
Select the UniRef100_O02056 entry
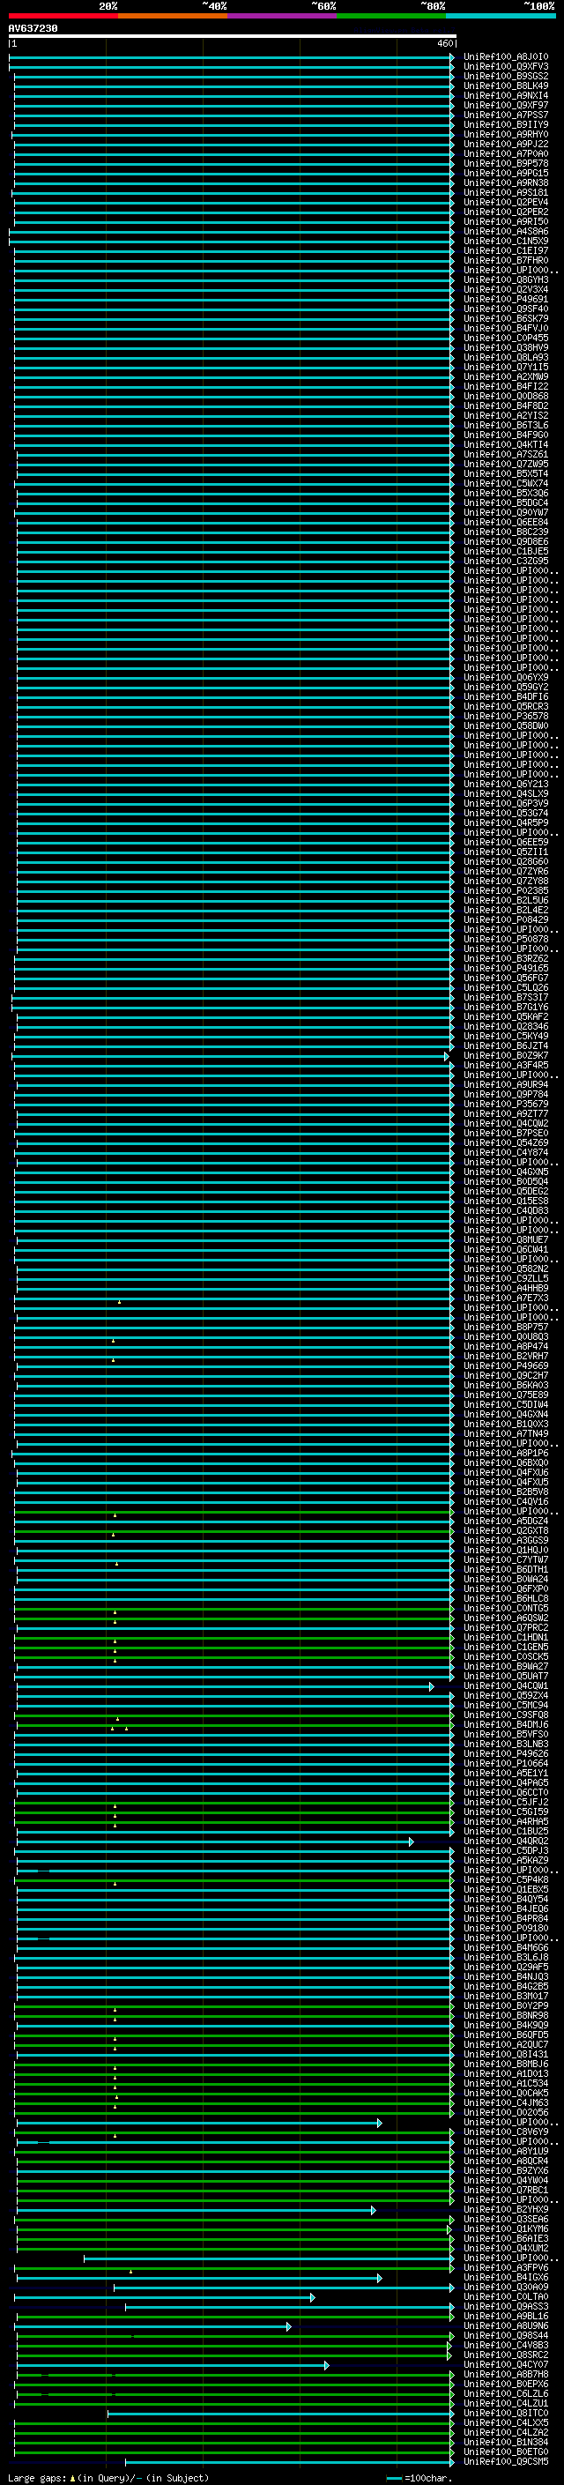(x=506, y=2111)
